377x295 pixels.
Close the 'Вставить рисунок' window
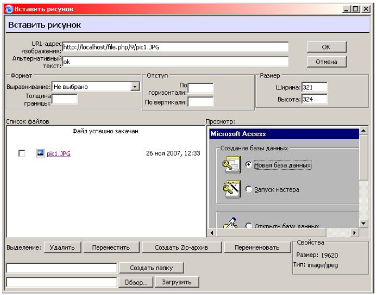click(x=366, y=9)
